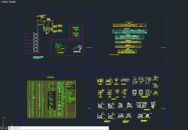Open command line customize wrench menu
This screenshot has width=188, height=130.
[x=6, y=128]
